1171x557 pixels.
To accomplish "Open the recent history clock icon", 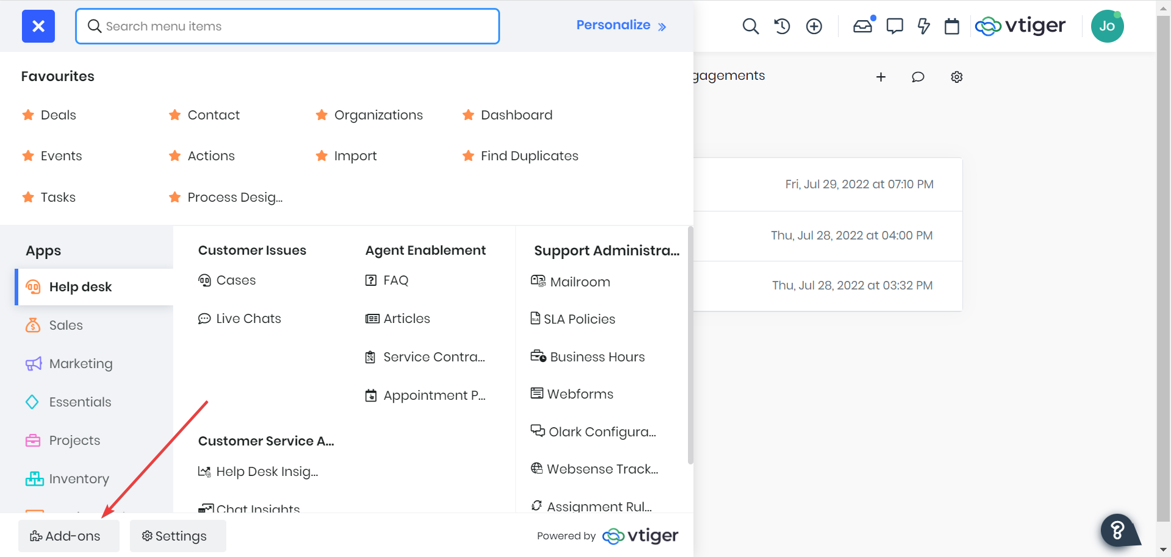I will click(x=782, y=26).
